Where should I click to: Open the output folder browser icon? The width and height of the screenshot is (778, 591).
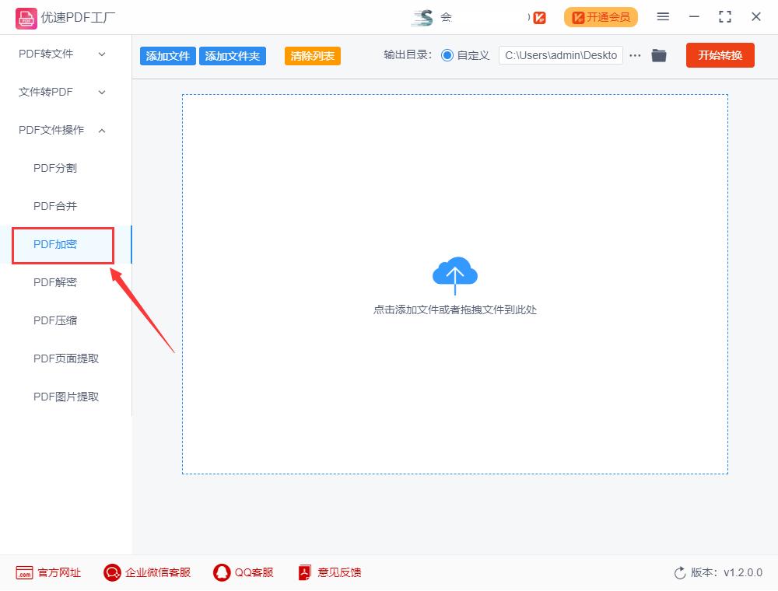(x=659, y=55)
